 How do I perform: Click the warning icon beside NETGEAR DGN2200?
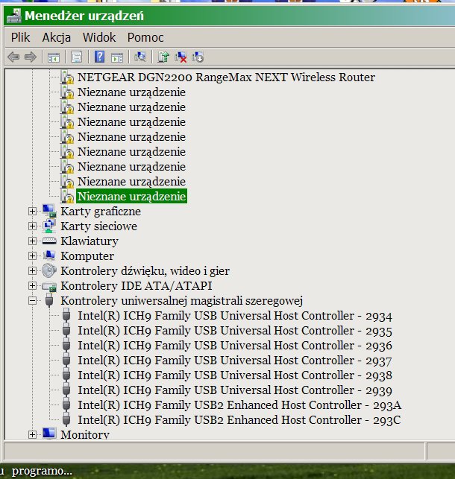click(67, 77)
